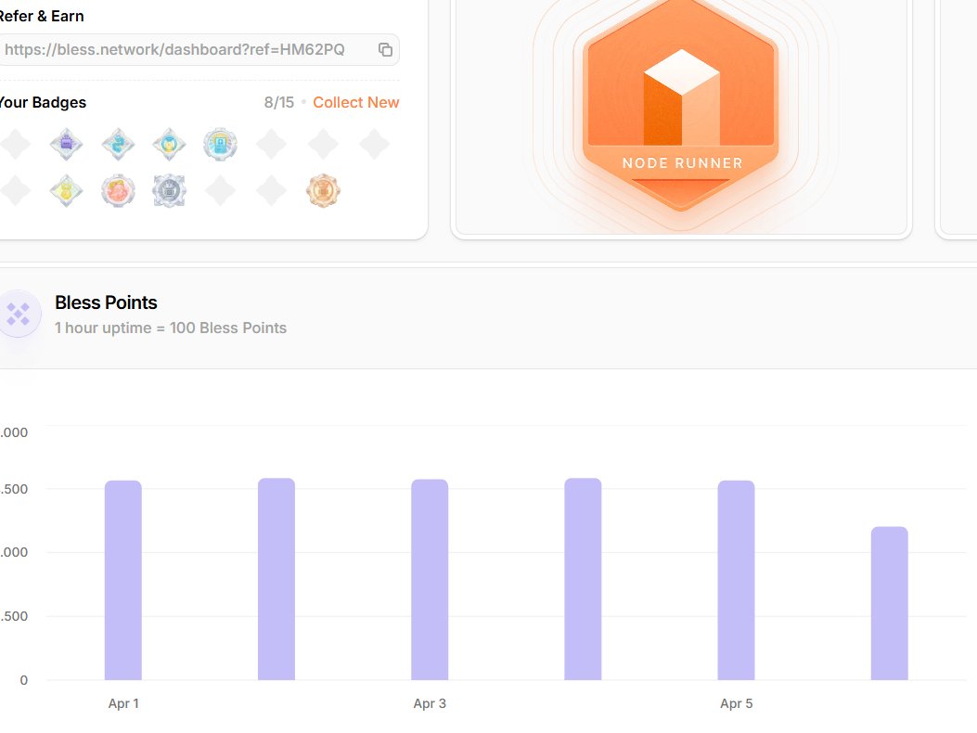The height and width of the screenshot is (733, 977).
Task: Select the bronze medallion badge
Action: [323, 190]
